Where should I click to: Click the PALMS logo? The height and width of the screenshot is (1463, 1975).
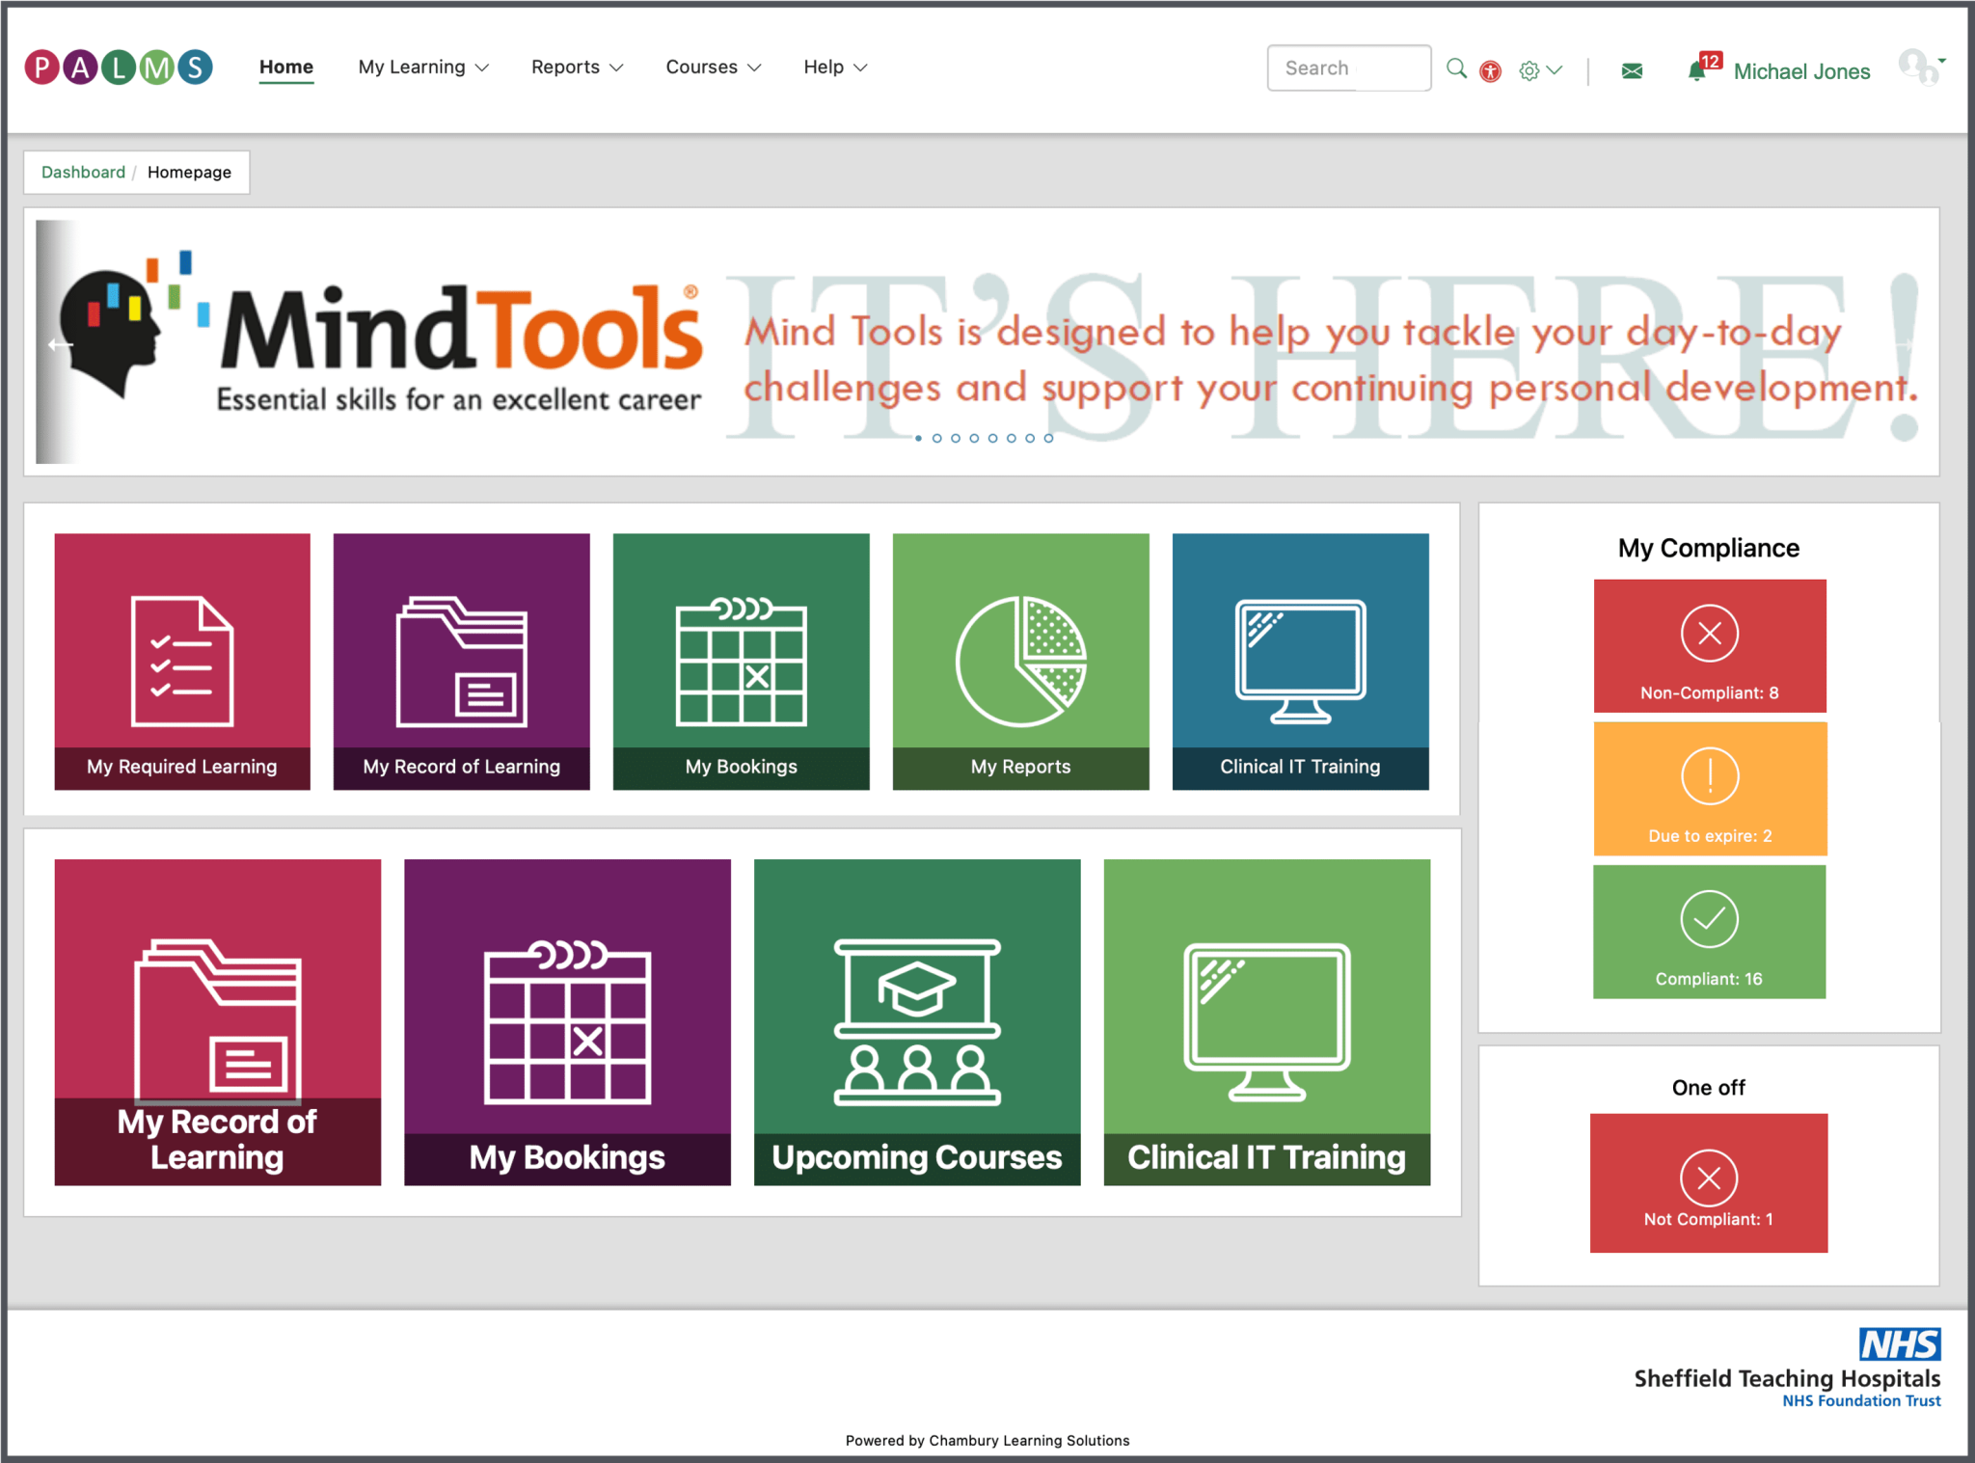(118, 67)
